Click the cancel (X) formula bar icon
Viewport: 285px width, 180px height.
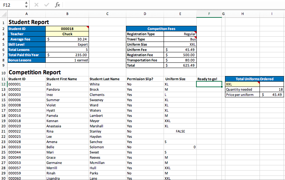36,5
